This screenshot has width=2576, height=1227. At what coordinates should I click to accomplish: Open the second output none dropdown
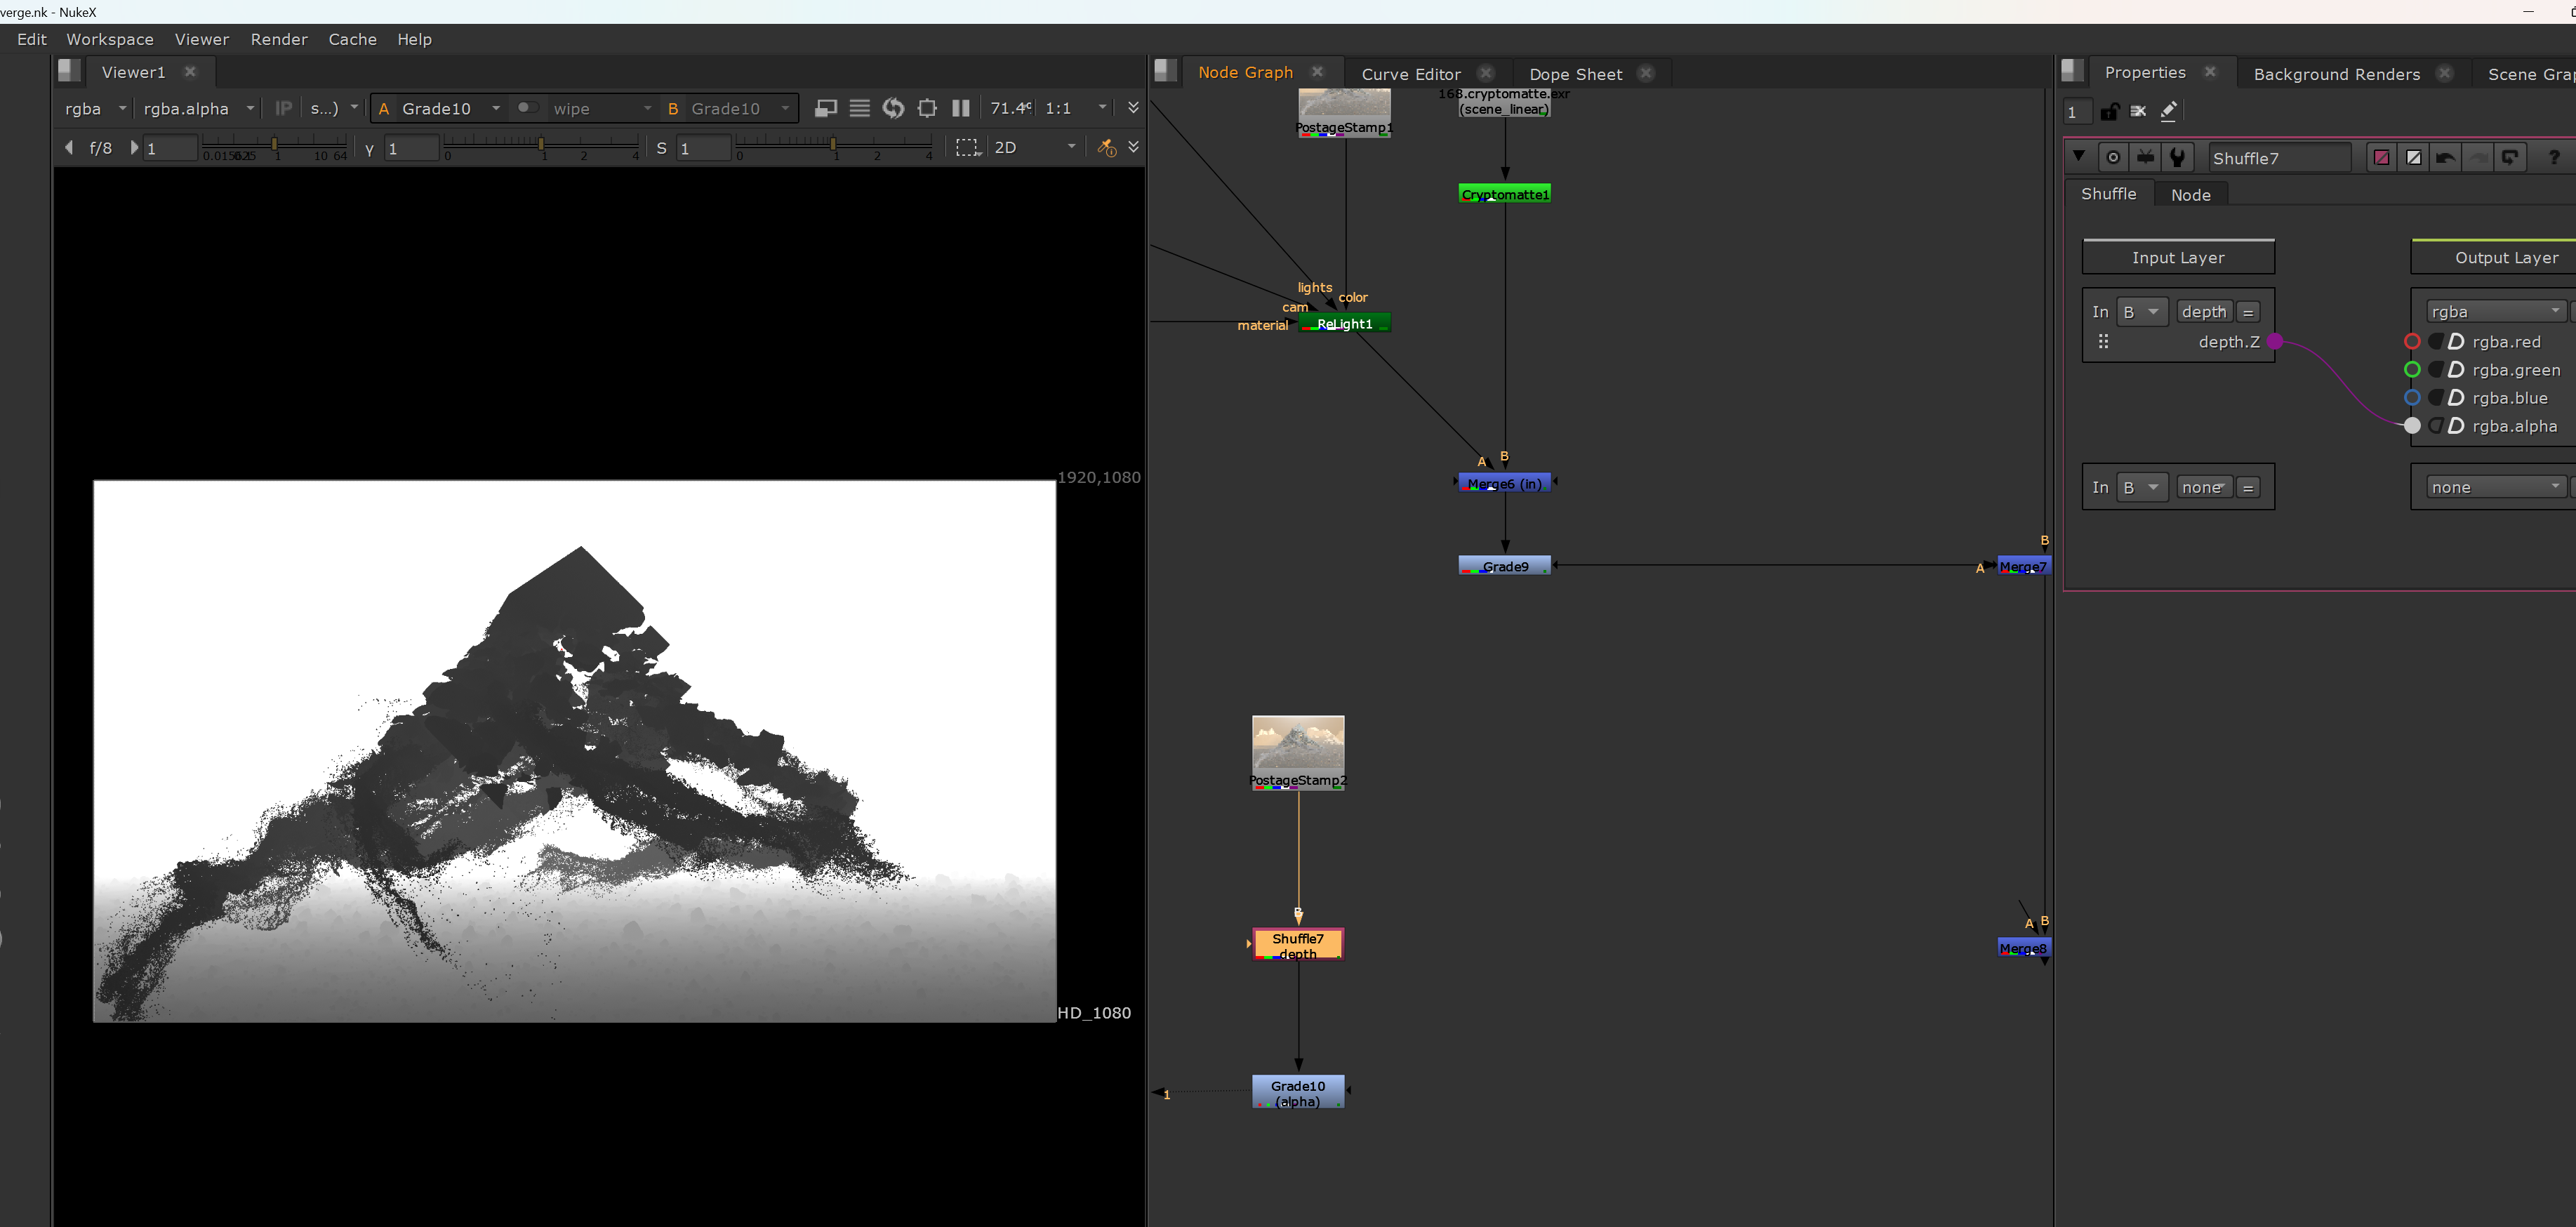2495,487
